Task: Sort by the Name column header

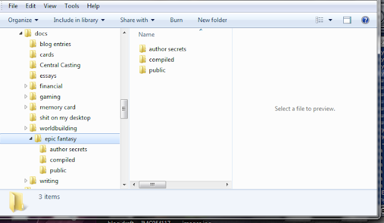Action: pyautogui.click(x=146, y=35)
